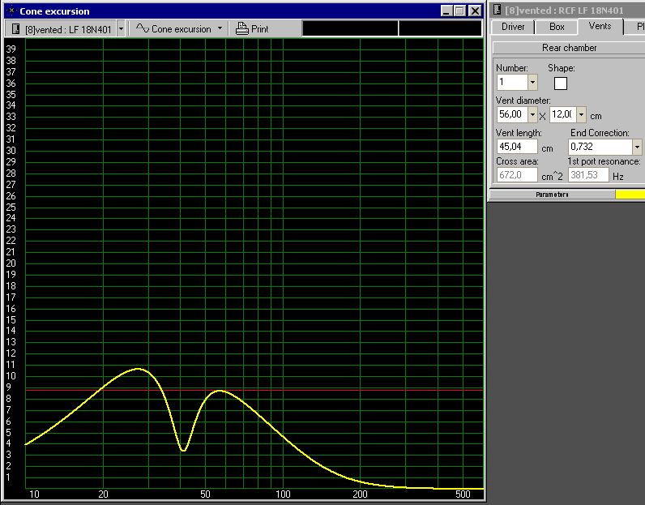
Task: Switch to the Box tab
Action: (x=557, y=27)
